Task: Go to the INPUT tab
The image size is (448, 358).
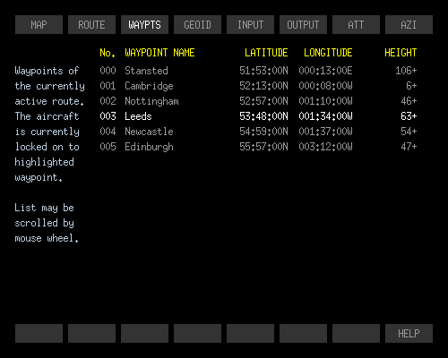Action: (x=250, y=25)
